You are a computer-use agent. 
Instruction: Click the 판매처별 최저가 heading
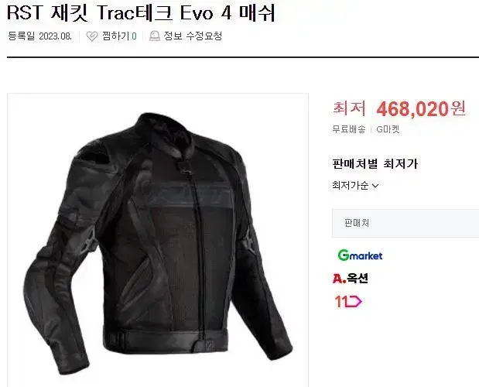click(x=375, y=164)
